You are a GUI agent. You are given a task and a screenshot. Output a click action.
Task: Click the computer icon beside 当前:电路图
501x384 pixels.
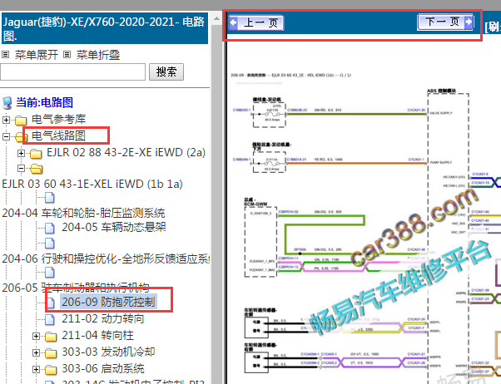pyautogui.click(x=7, y=103)
